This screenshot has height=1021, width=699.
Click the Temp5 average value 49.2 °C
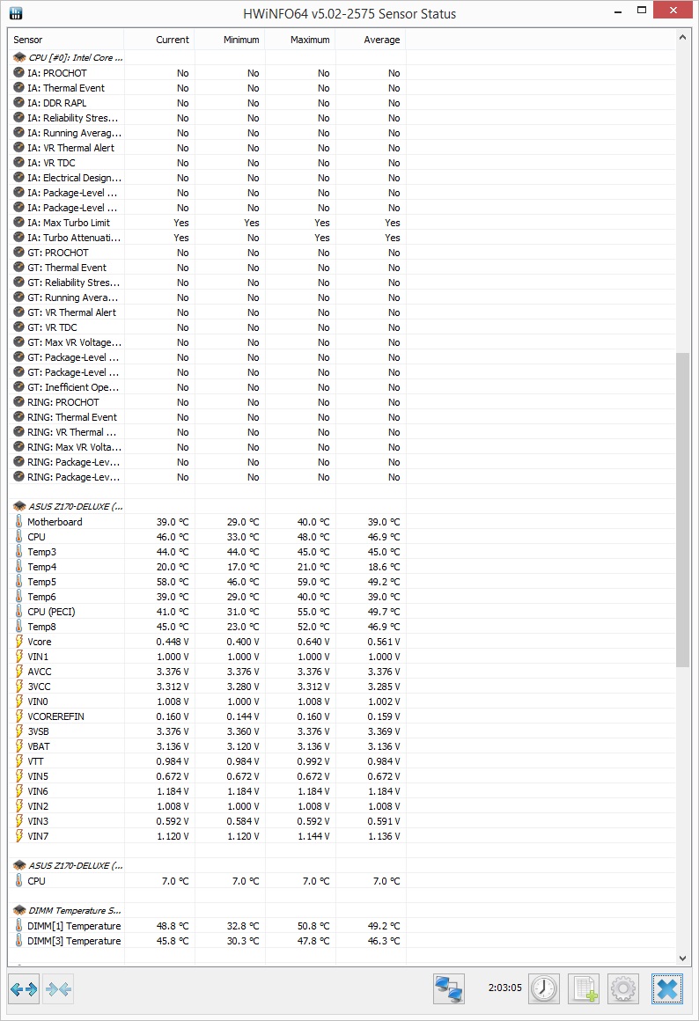(384, 582)
